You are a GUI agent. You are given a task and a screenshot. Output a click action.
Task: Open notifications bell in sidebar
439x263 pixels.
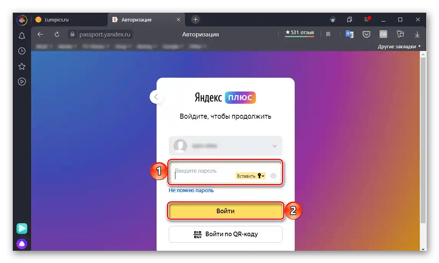coord(22,36)
